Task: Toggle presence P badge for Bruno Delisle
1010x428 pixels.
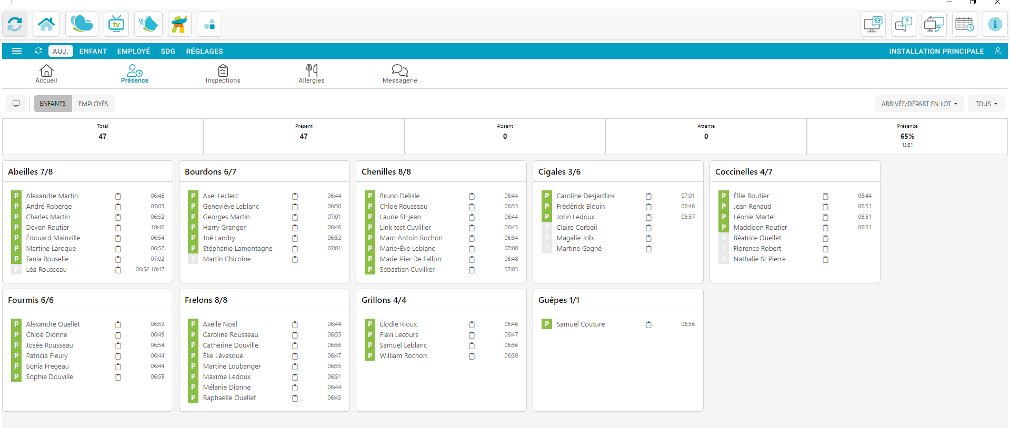Action: [370, 196]
